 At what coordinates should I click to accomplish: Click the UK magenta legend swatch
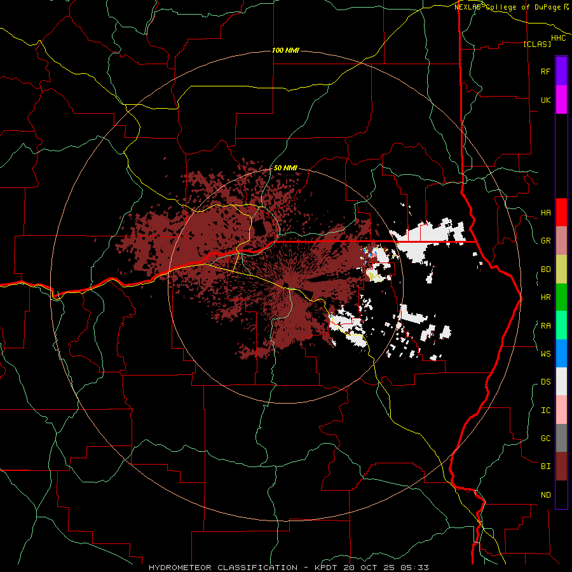pos(561,100)
